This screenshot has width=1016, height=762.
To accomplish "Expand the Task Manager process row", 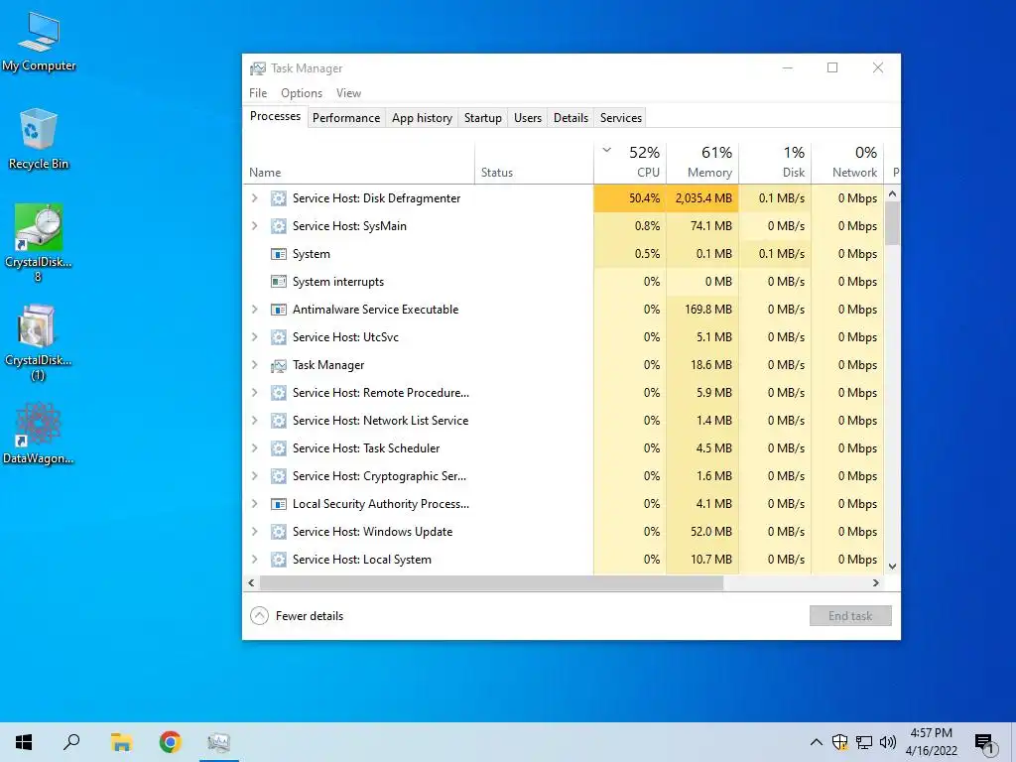I will [x=255, y=365].
